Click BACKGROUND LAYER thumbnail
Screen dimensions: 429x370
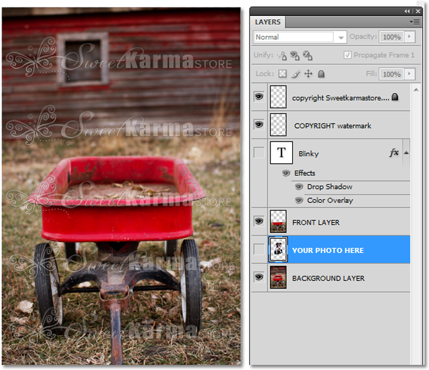(x=278, y=277)
